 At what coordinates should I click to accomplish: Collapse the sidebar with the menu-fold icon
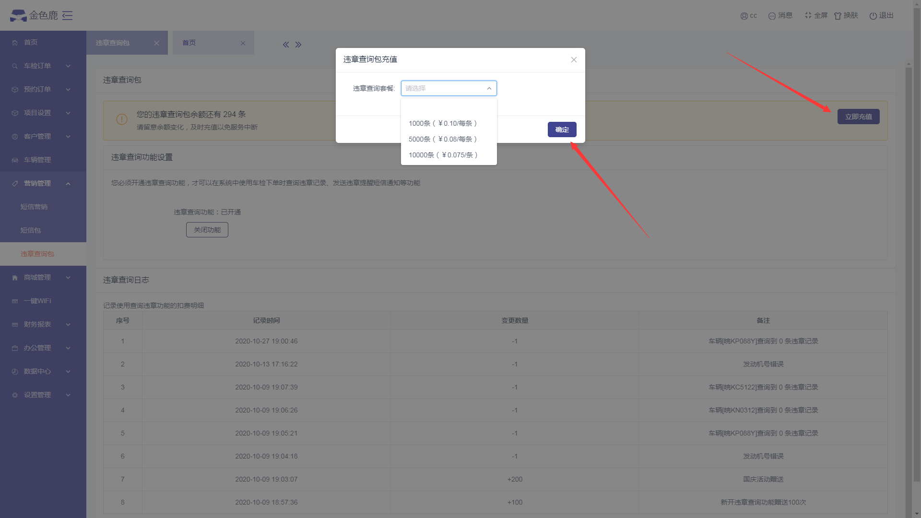tap(68, 15)
